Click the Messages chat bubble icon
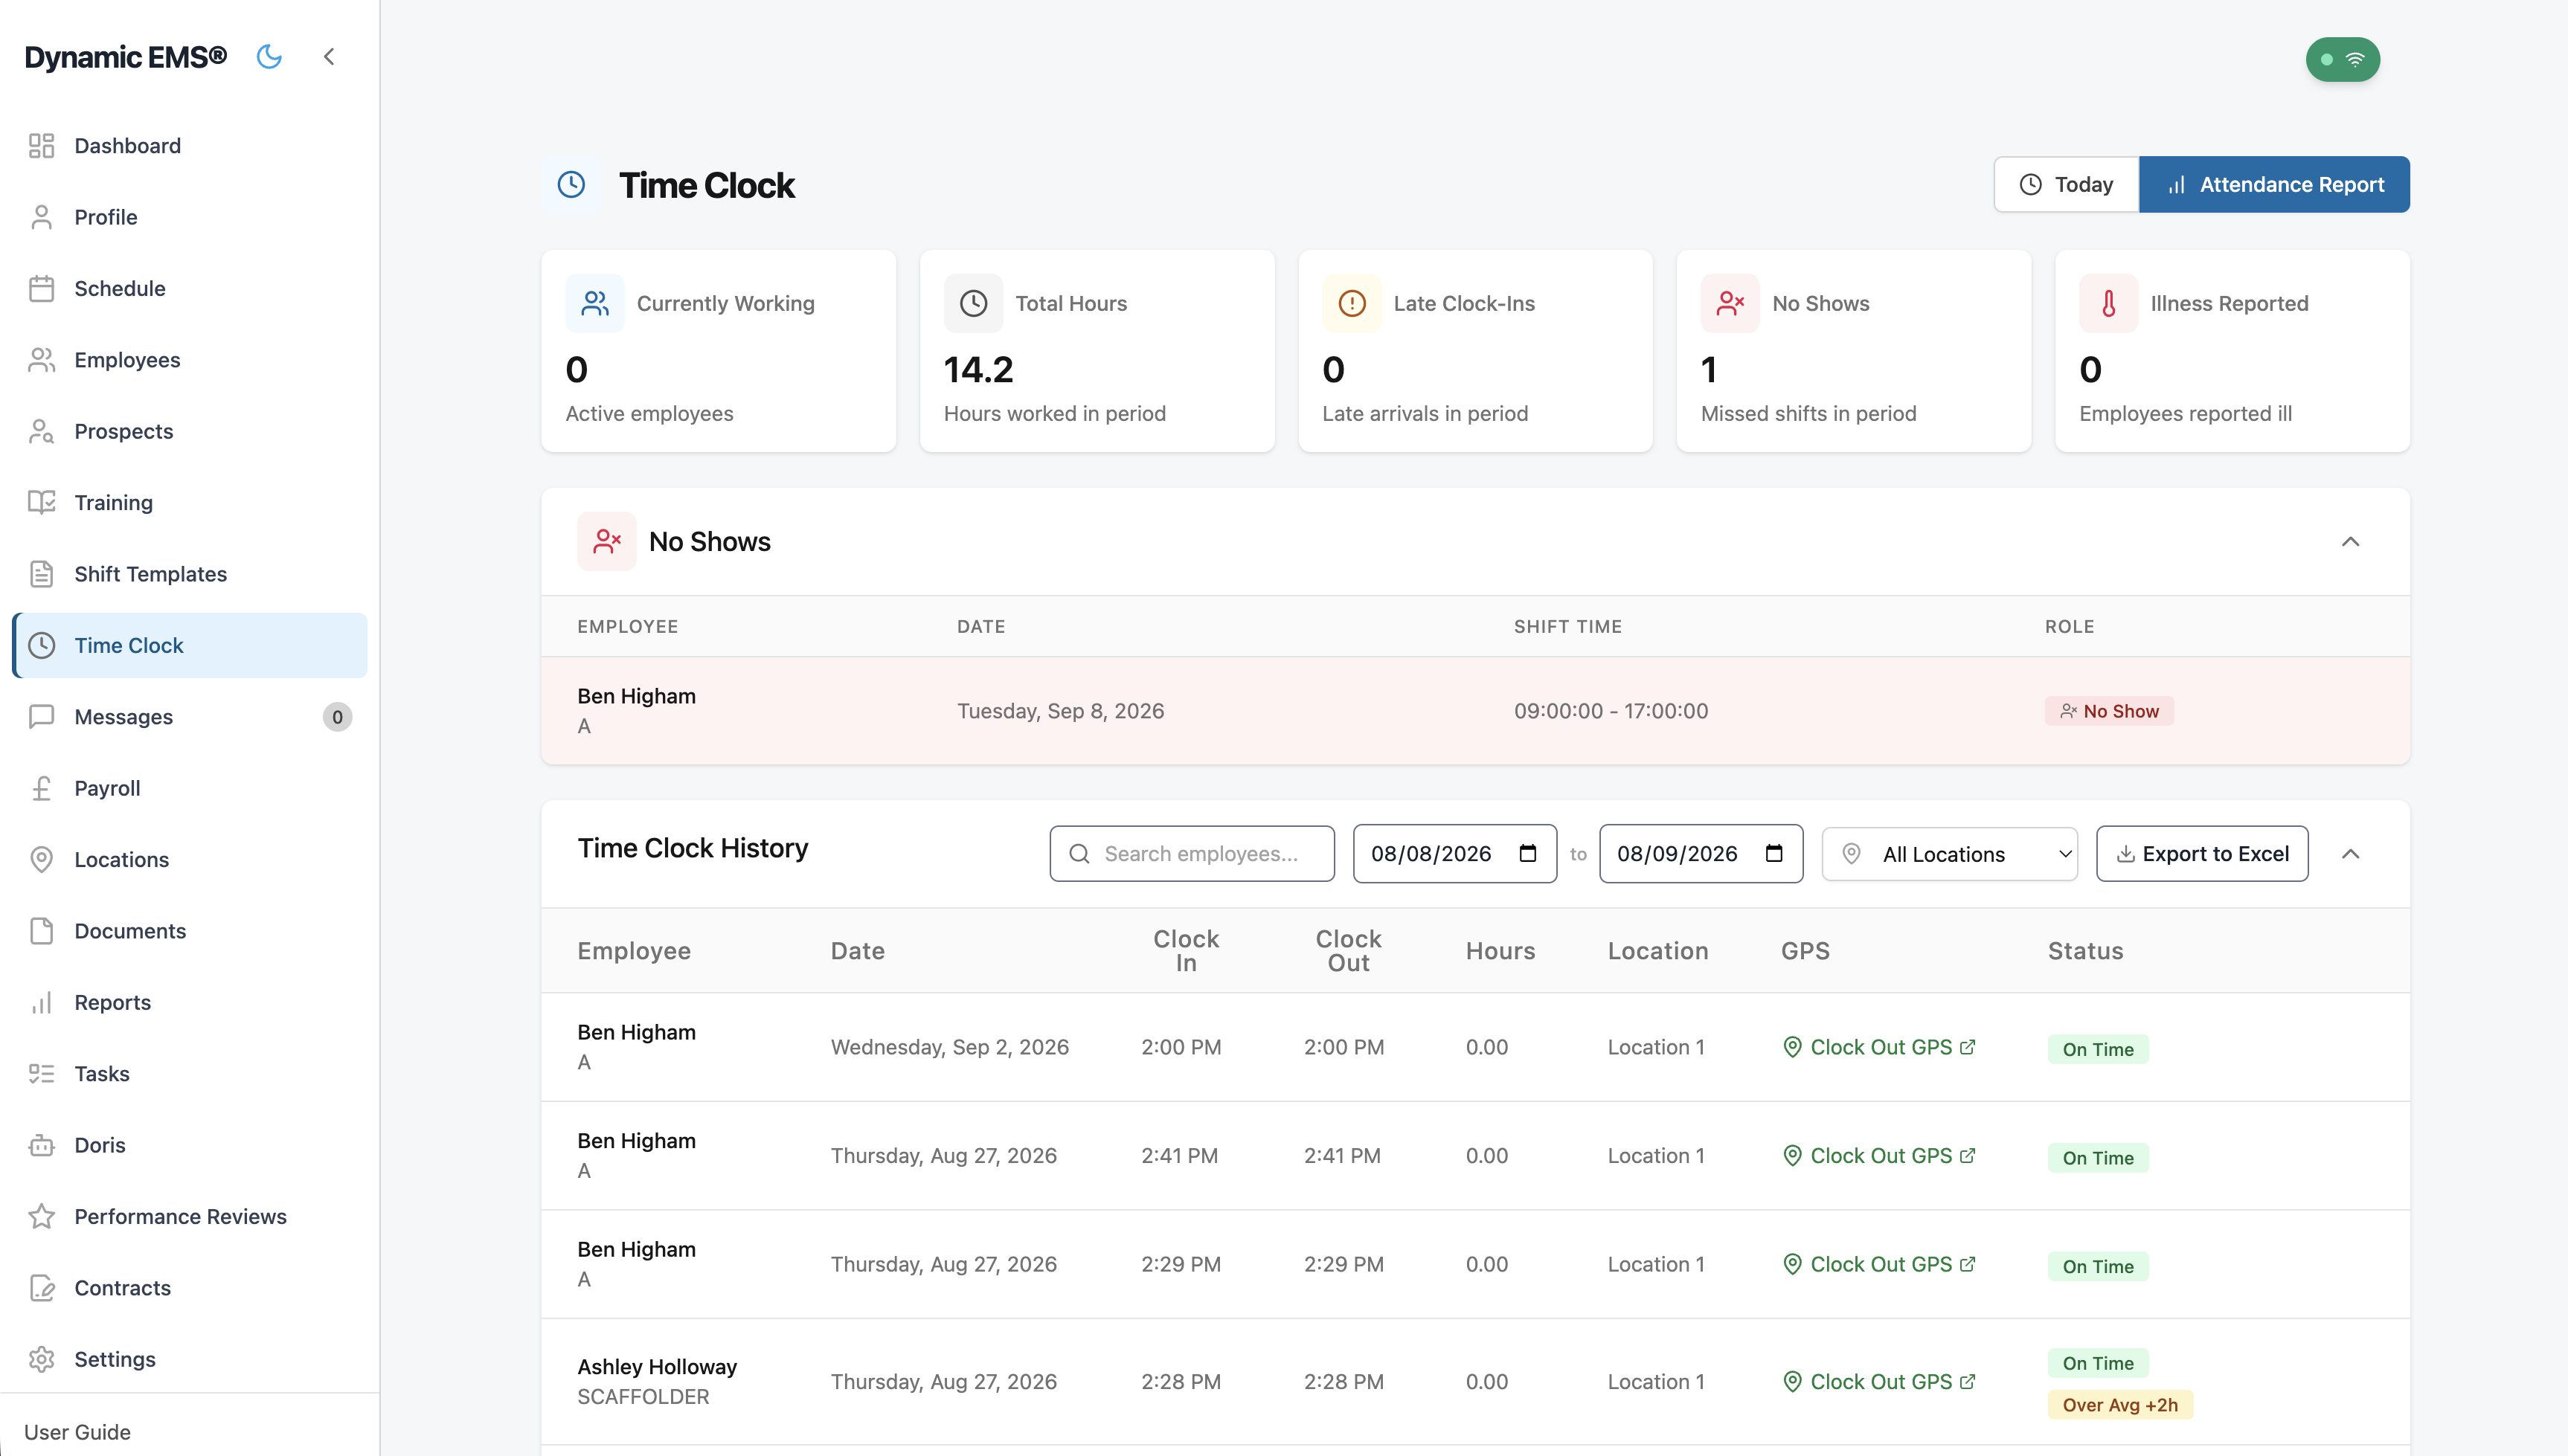2568x1456 pixels. 41,717
